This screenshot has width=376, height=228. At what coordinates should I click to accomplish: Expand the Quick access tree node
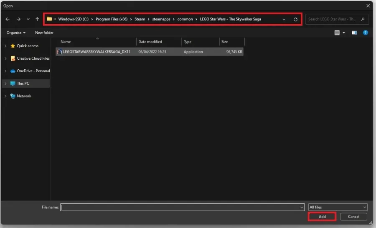pyautogui.click(x=5, y=46)
